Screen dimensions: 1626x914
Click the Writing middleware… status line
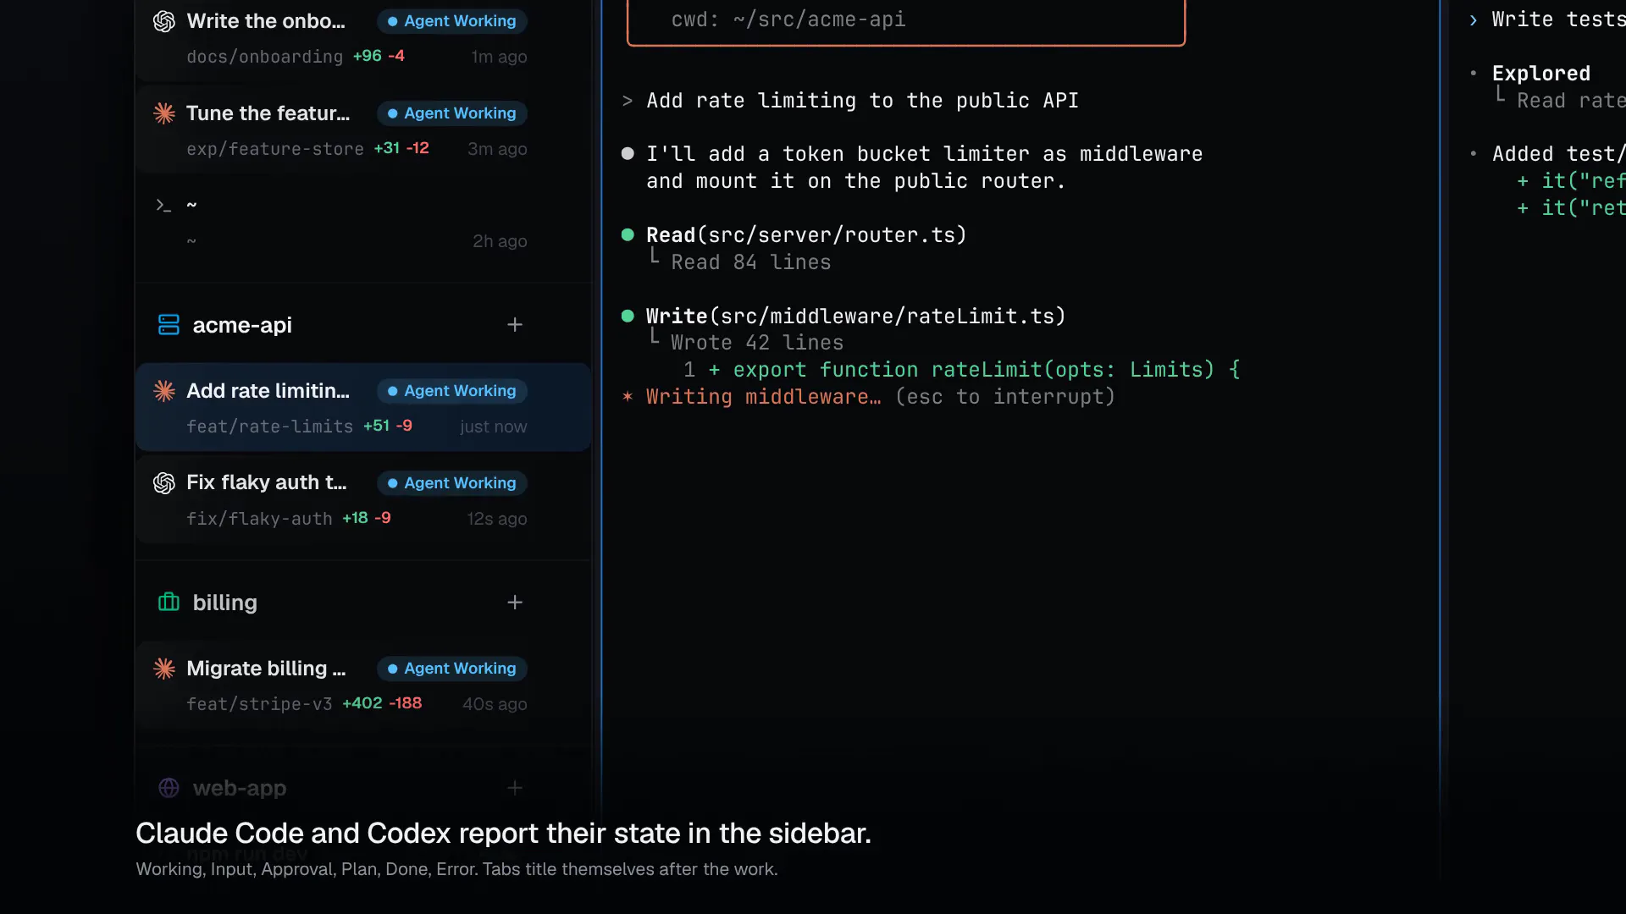763,397
